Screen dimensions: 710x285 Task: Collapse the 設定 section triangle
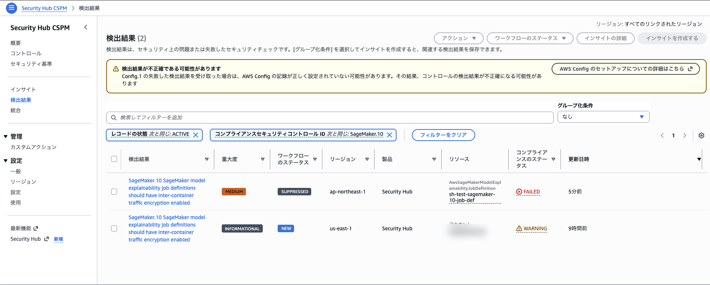pos(6,161)
